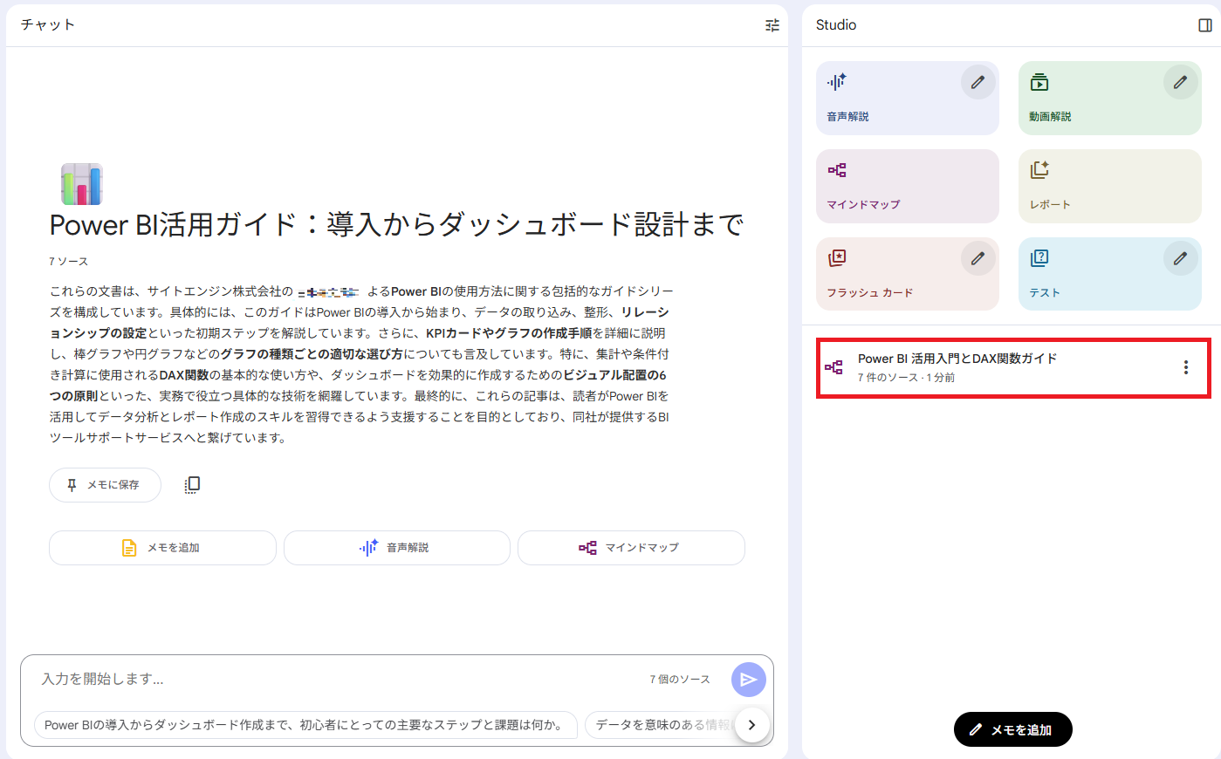This screenshot has height=759, width=1221.
Task: Edit the 音声解説 card settings pencil
Action: pyautogui.click(x=978, y=82)
